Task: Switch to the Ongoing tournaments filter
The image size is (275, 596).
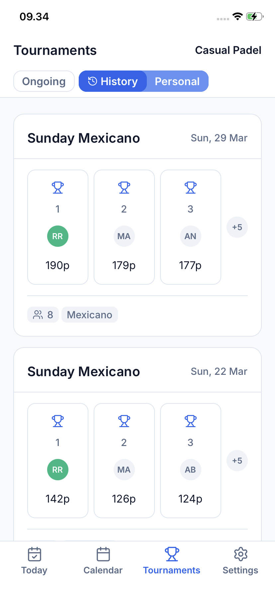Action: 44,81
